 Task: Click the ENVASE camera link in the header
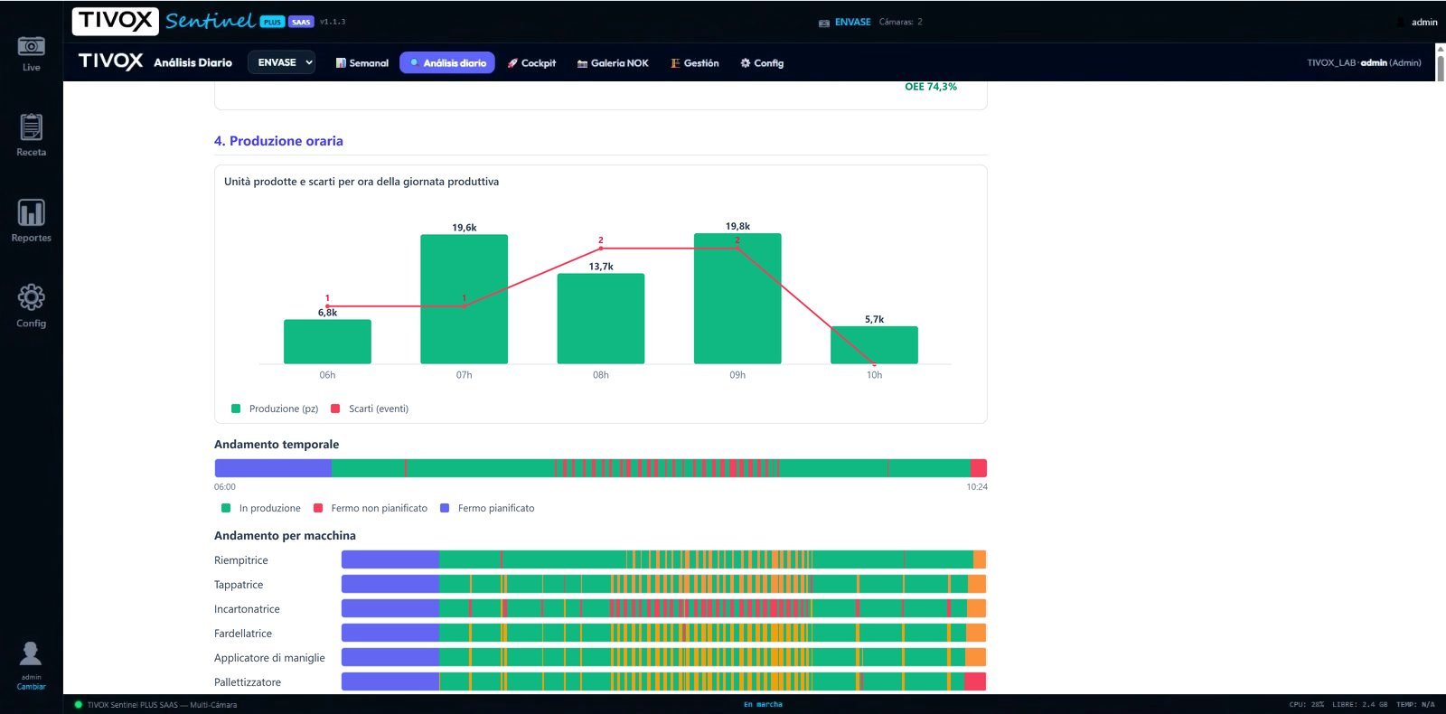[852, 22]
